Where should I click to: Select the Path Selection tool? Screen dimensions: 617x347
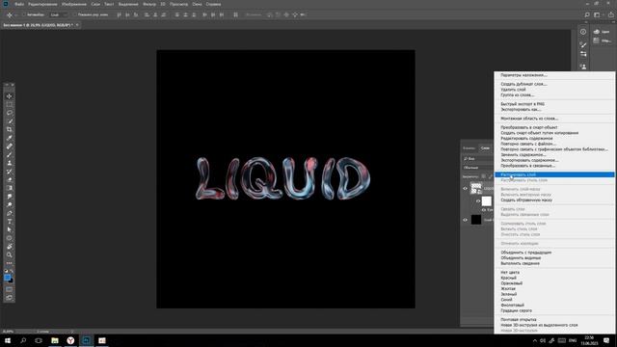[9, 229]
